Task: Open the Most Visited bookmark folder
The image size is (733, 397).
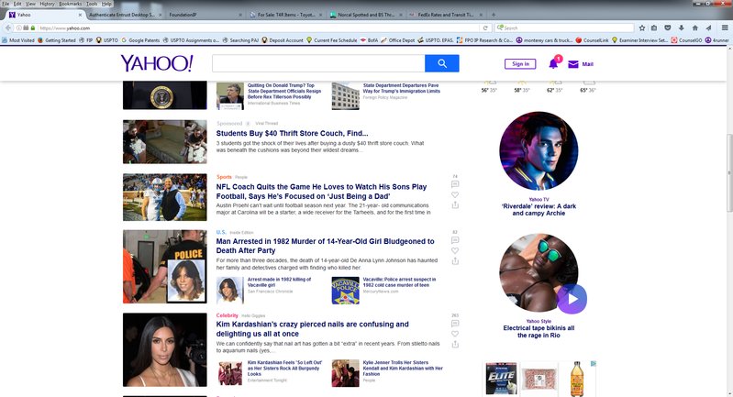Action: click(18, 40)
